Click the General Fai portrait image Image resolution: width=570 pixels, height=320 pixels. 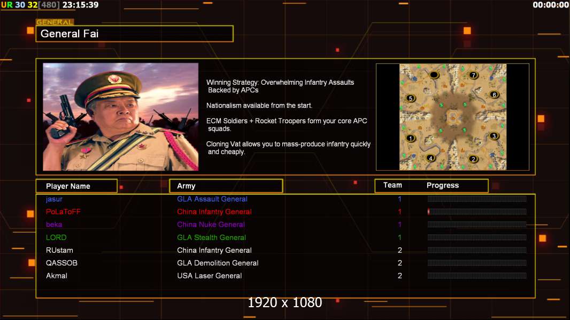(121, 117)
